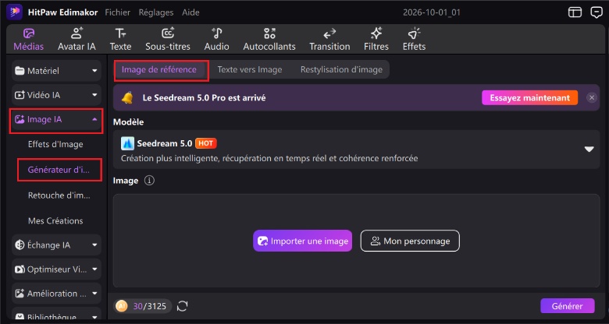Image resolution: width=609 pixels, height=324 pixels.
Task: Expand the Échange IA section
Action: tap(56, 245)
